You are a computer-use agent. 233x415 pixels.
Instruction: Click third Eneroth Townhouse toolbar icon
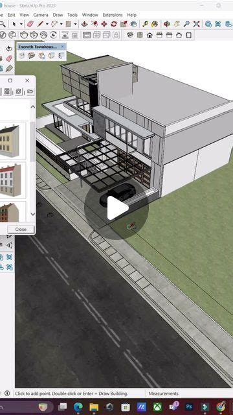41,56
